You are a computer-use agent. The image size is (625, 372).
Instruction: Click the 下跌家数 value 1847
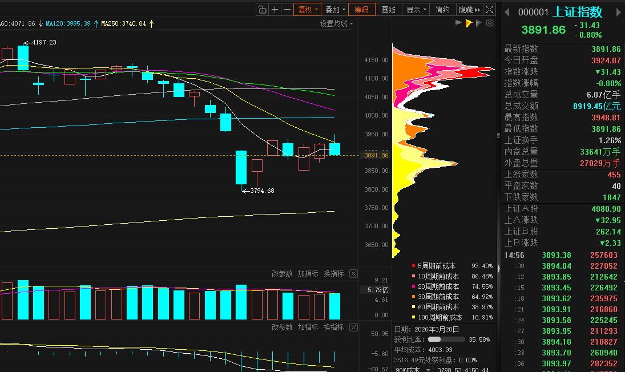tap(611, 197)
